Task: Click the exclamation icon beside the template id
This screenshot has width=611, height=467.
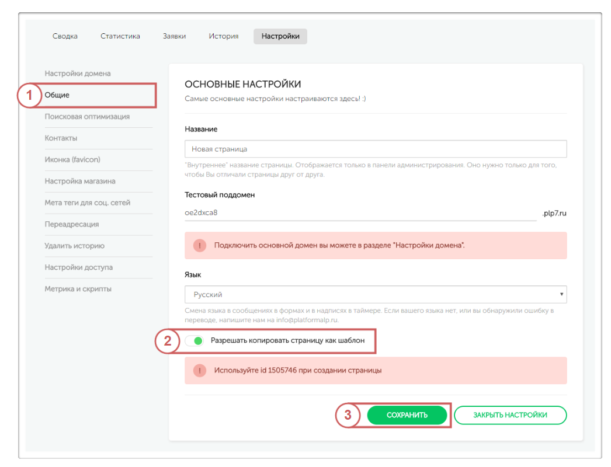Action: coord(200,371)
